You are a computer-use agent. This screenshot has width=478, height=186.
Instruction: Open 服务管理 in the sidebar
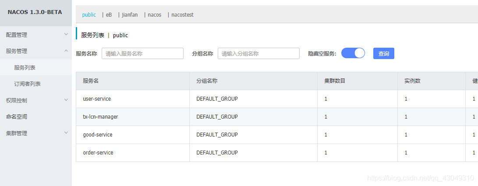coord(17,51)
